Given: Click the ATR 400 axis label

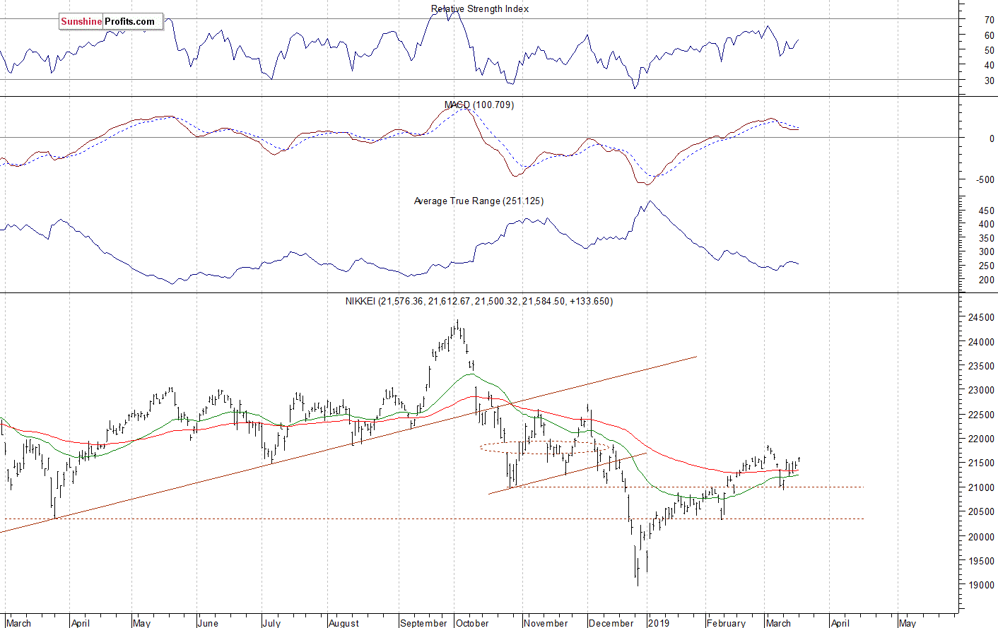Looking at the screenshot, I should tap(987, 224).
